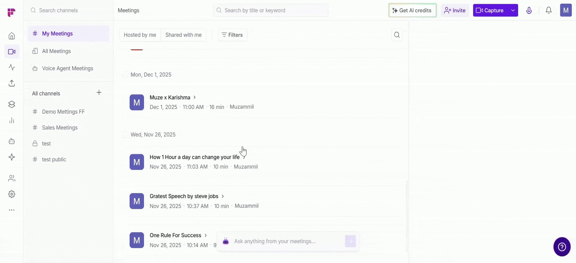
Task: Add a channel with plus icon
Action: [99, 93]
